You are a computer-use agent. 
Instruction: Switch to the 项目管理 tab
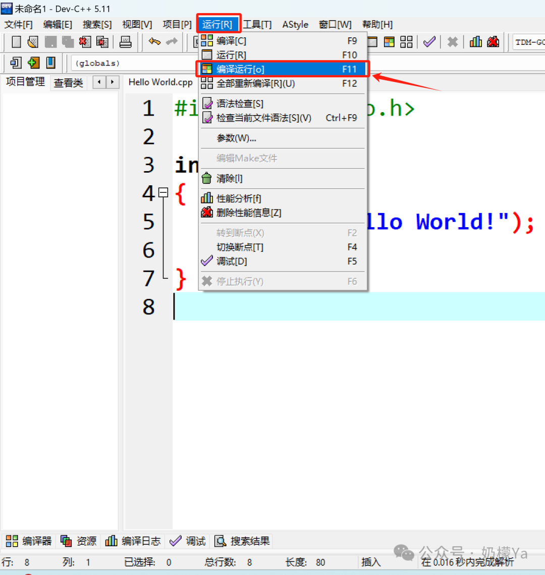pos(25,82)
